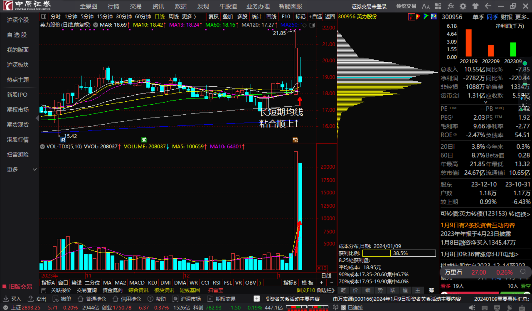Select the red-boxed cost distribution chart icon
Image resolution: width=532 pixels, height=311 pixels.
411,17
